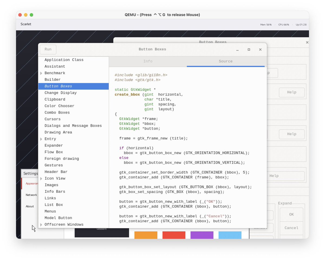Image resolution: width=325 pixels, height=260 pixels.
Task: Open the Network section in Settings
Action: (30, 195)
